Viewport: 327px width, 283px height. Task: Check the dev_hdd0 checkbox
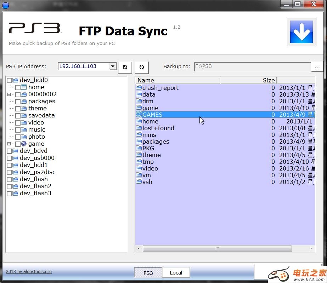coord(9,81)
